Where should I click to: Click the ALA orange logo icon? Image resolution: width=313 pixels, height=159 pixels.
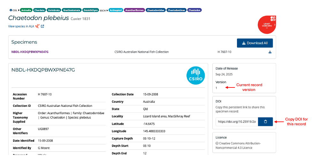click(37, 26)
